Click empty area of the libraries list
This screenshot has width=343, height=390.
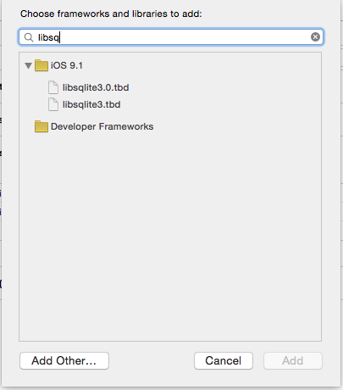pos(170,235)
